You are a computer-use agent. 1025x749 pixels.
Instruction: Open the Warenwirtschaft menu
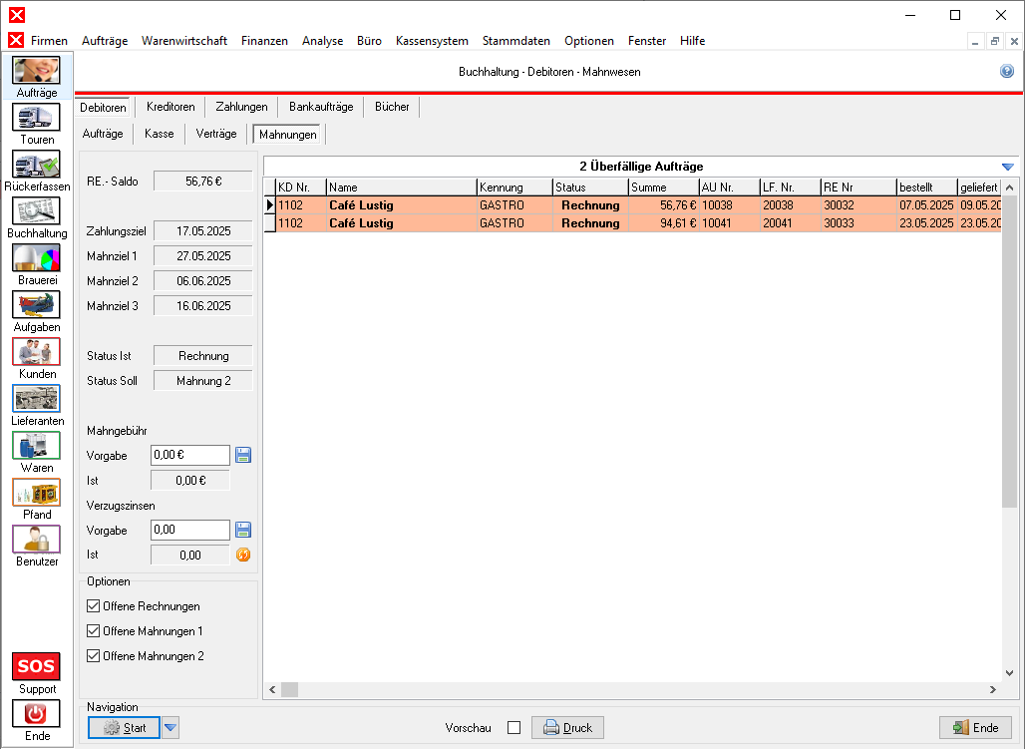184,41
